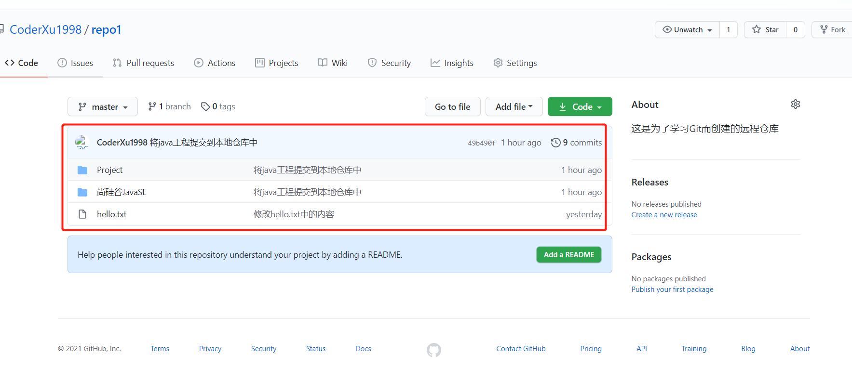Switch to the Code tab
Viewport: 852px width, 382px height.
[21, 63]
